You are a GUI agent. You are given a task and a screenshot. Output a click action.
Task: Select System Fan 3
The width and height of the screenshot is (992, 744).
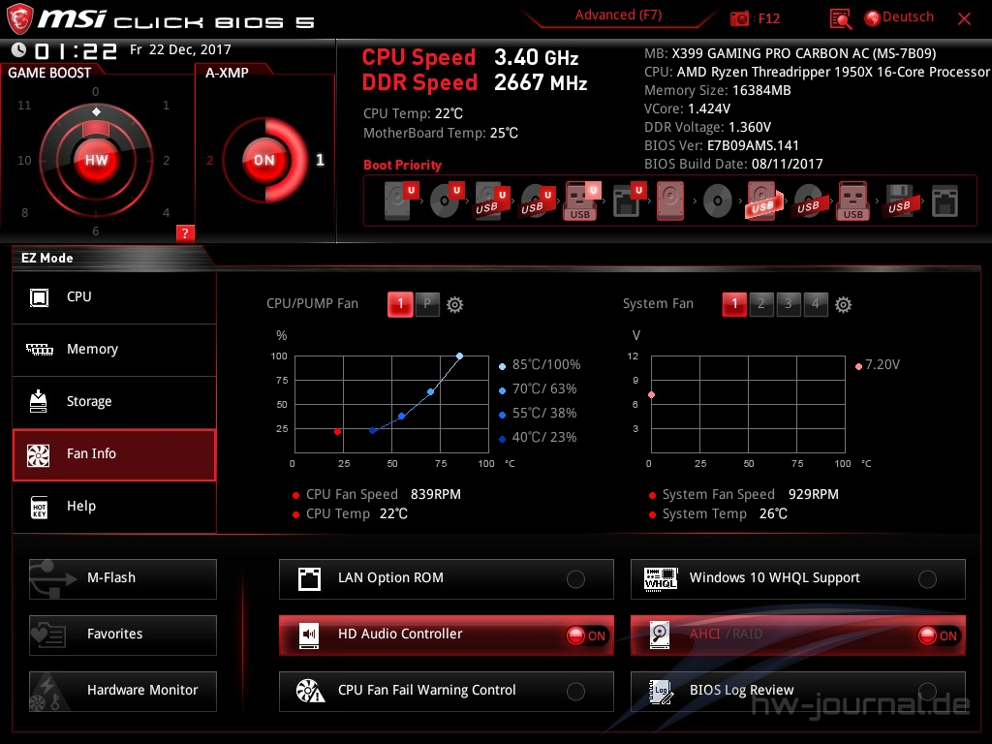click(789, 304)
